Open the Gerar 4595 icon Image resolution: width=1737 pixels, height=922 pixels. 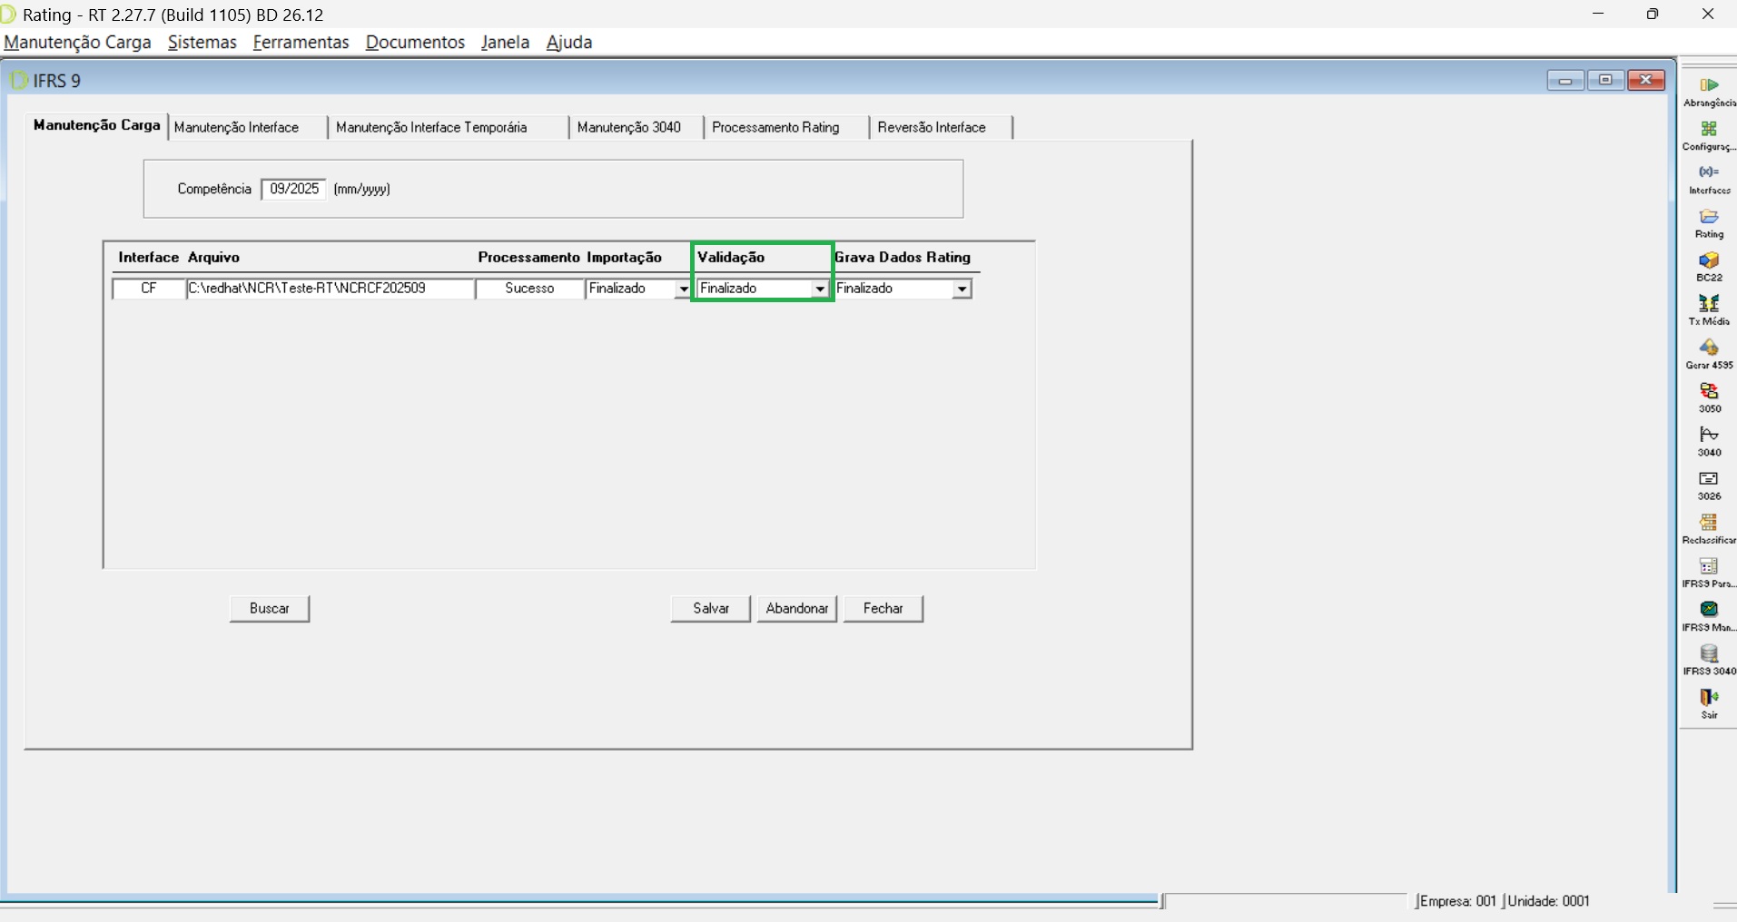point(1709,348)
